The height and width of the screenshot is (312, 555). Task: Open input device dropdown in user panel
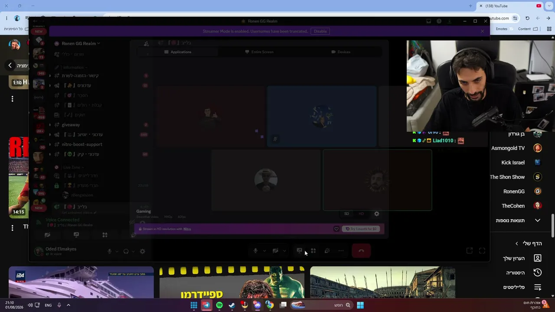pos(117,251)
